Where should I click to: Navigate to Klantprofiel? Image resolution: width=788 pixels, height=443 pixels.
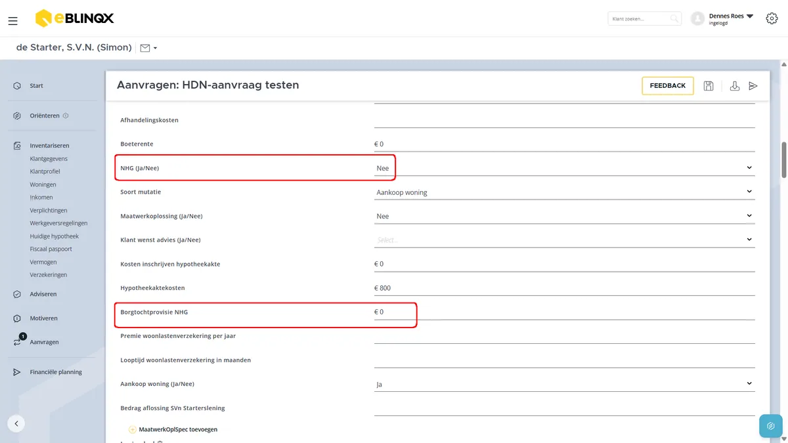tap(45, 171)
